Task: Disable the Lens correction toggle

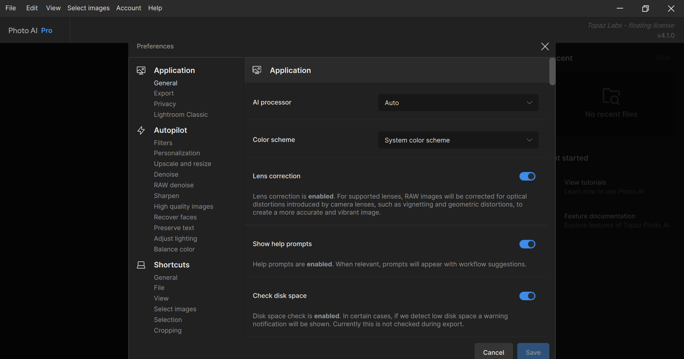Action: point(527,176)
